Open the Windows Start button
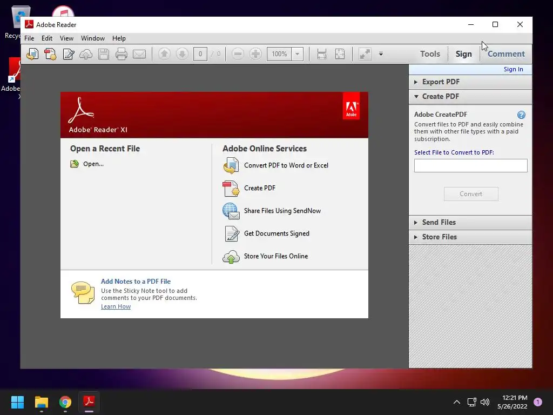This screenshot has height=415, width=553. point(17,402)
